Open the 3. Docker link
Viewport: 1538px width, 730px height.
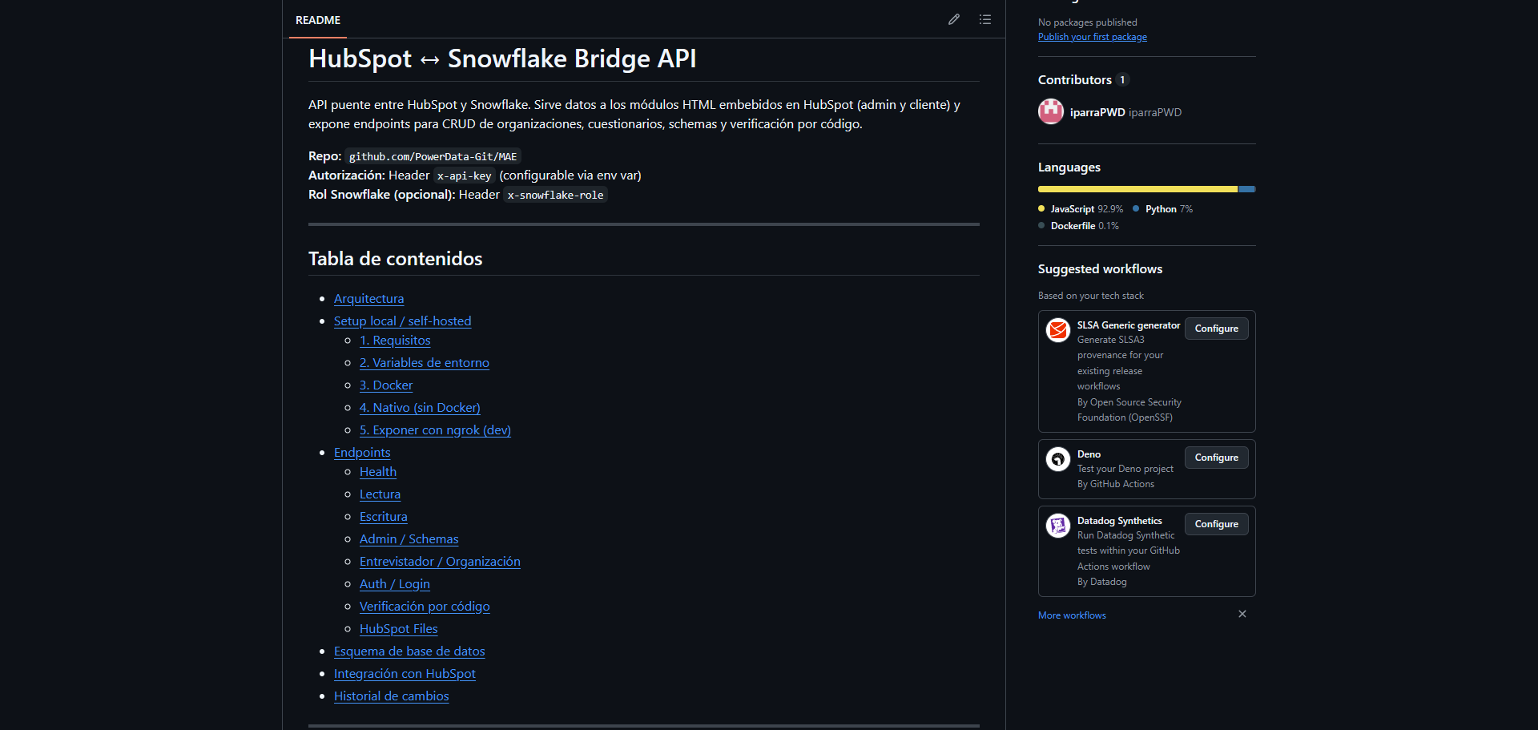click(x=386, y=385)
